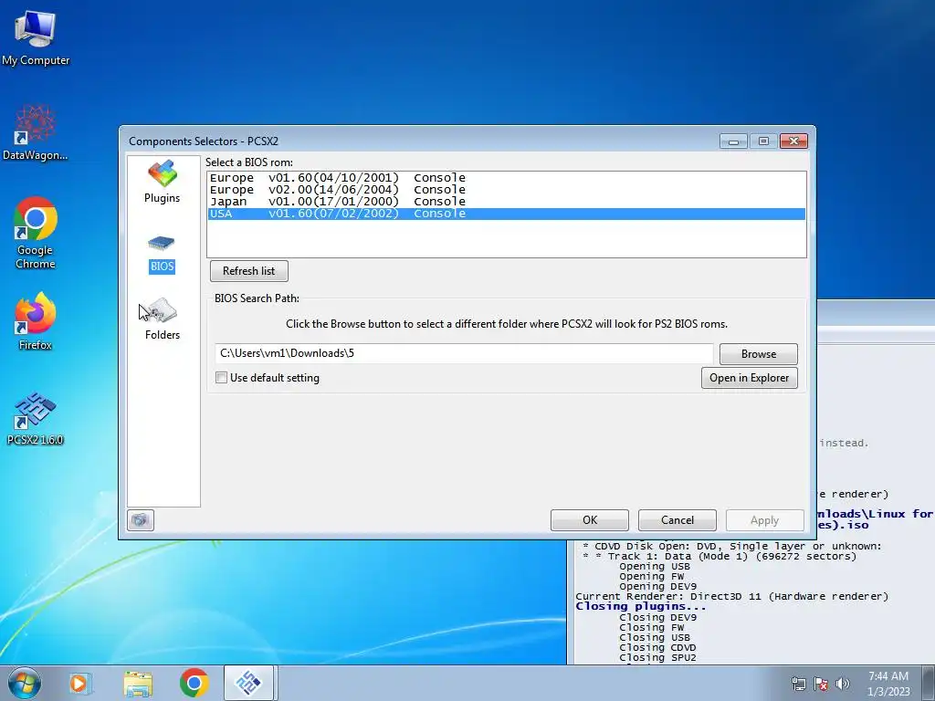Select Europe v02.00 BIOS rom
935x701 pixels.
506,190
